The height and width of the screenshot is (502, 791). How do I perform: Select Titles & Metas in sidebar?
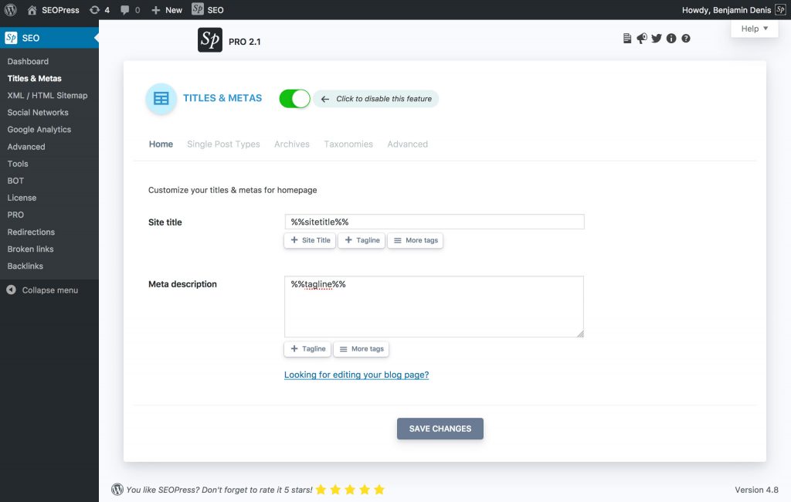click(x=34, y=78)
